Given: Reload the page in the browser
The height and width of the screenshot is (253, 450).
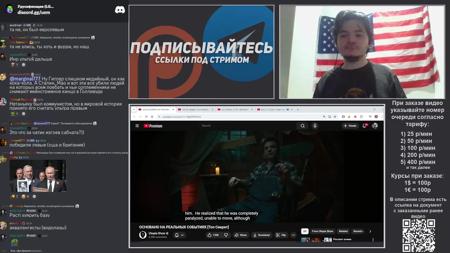Looking at the screenshot, I should coord(146,117).
